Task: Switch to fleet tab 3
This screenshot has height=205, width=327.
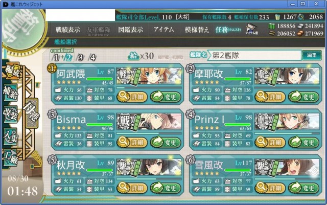Action: (80, 57)
